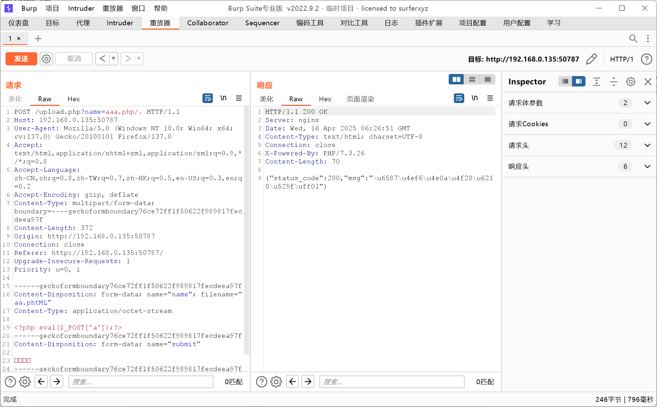
Task: Switch to the Sequencer tab
Action: tap(262, 23)
